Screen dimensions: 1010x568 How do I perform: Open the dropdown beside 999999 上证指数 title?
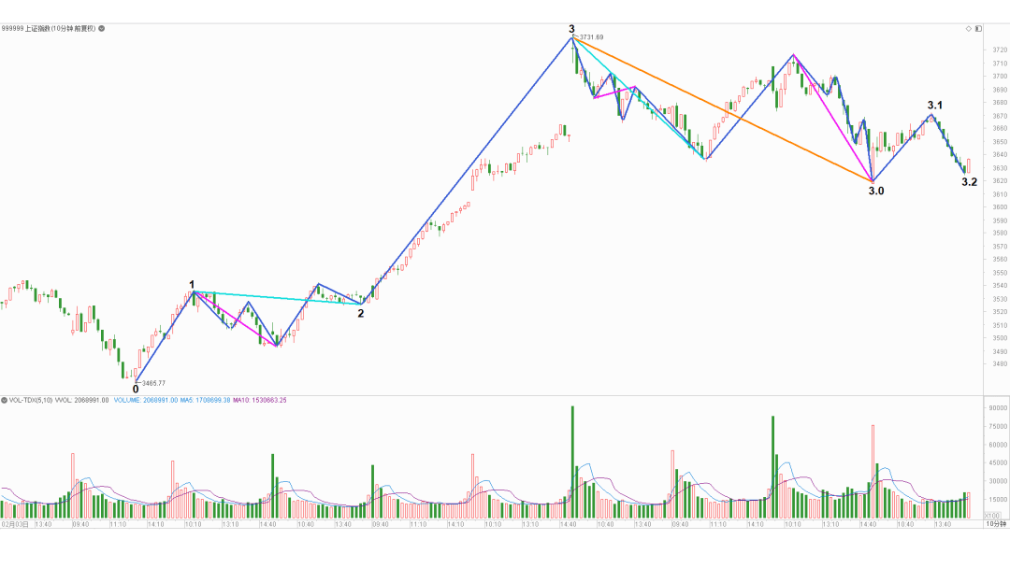coord(102,29)
